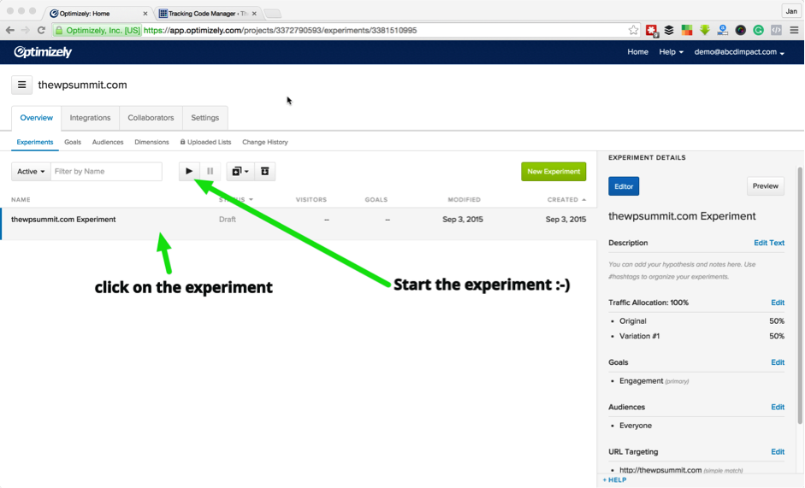Click the Preview button
The width and height of the screenshot is (805, 488).
pyautogui.click(x=766, y=186)
